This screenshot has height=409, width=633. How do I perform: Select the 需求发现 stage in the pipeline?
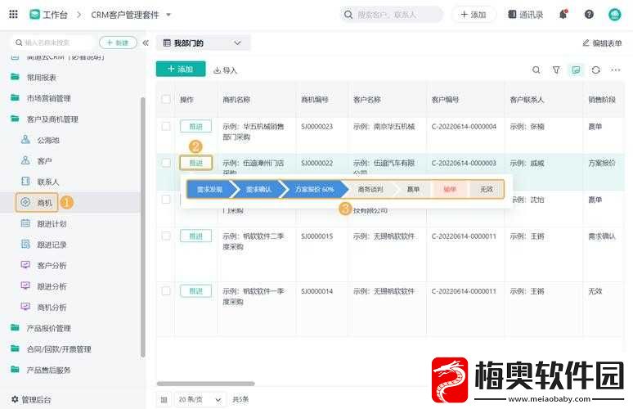tap(209, 189)
